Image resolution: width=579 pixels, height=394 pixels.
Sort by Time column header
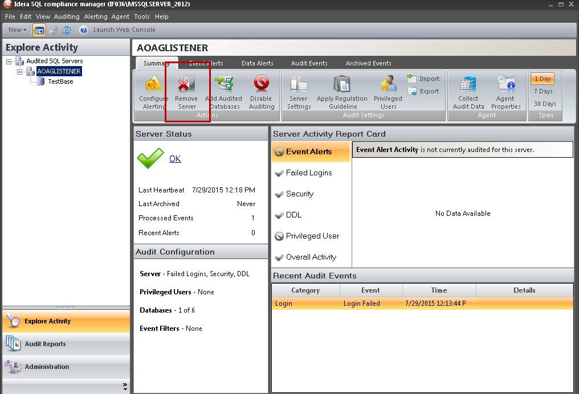pos(439,290)
